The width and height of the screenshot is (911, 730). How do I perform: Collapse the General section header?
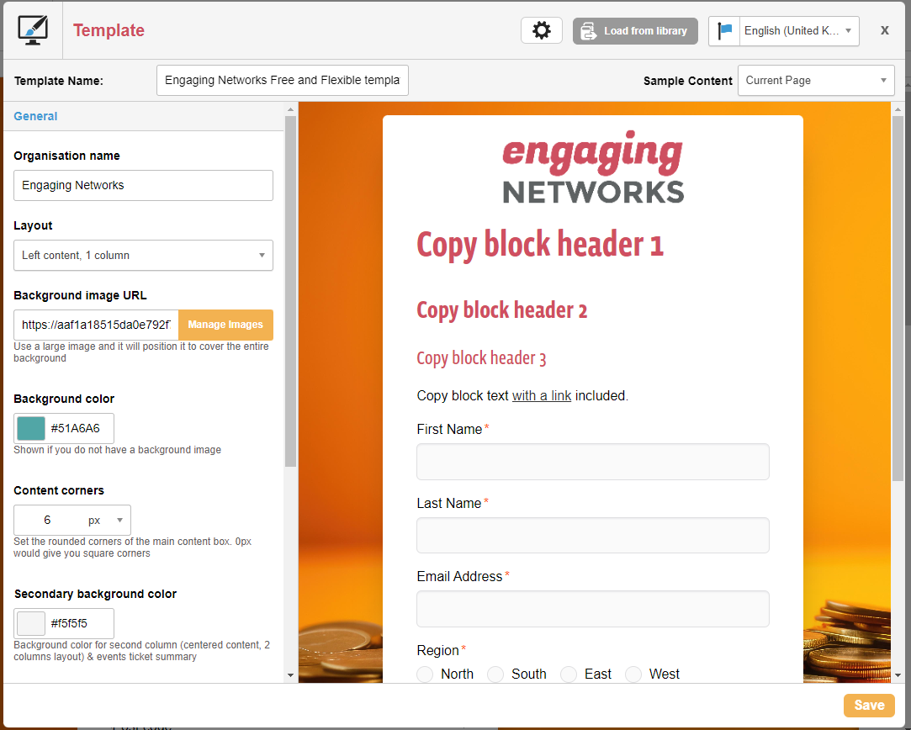point(35,116)
